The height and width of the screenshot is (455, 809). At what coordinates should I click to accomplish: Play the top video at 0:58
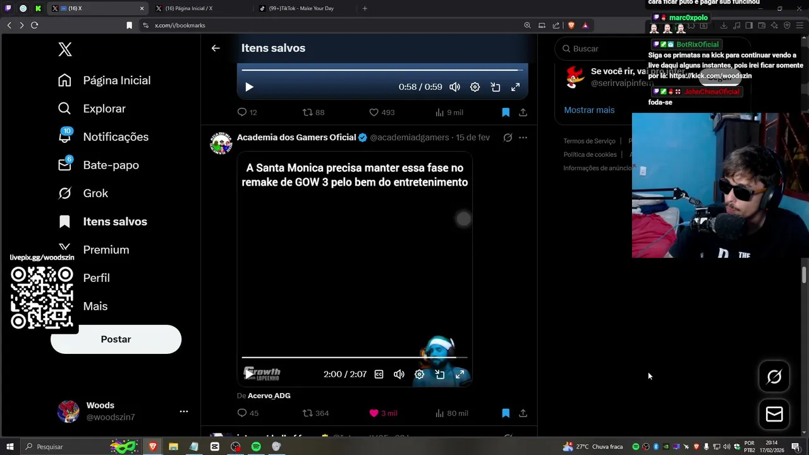click(249, 87)
